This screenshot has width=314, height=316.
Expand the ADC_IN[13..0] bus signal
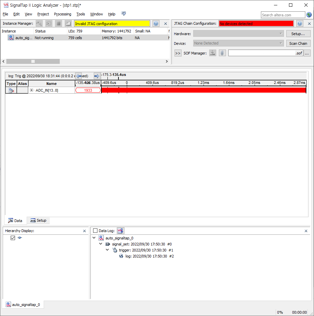click(x=32, y=90)
